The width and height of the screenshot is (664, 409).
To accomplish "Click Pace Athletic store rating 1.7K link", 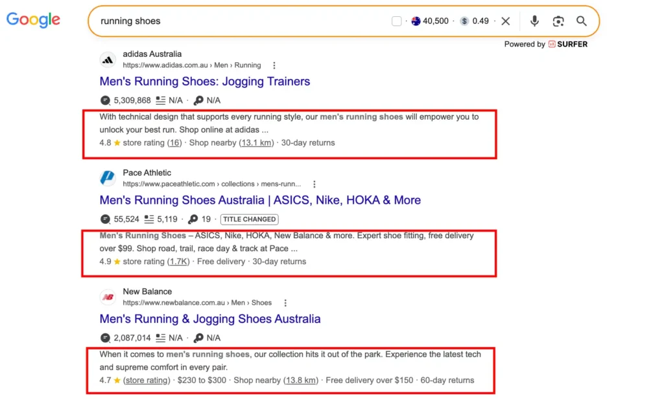I will click(x=178, y=261).
